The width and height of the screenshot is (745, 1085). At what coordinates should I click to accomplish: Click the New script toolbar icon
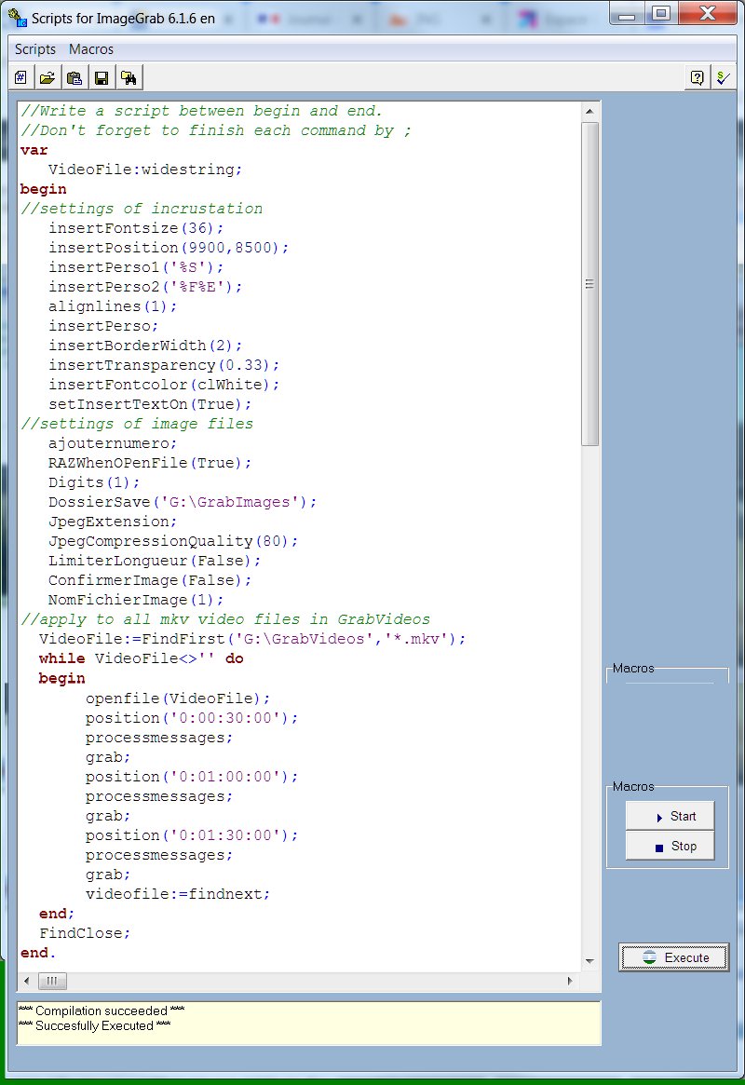20,77
